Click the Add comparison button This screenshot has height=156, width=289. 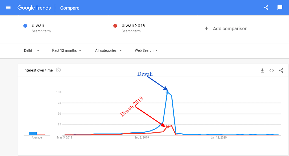226,28
